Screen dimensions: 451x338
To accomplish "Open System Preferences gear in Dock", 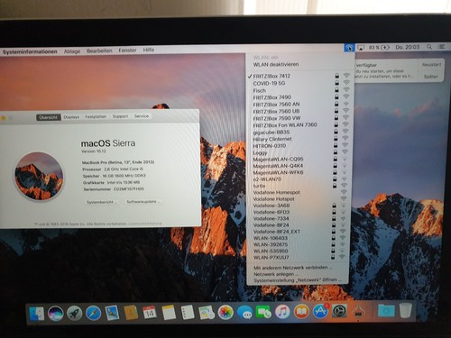I will click(339, 311).
